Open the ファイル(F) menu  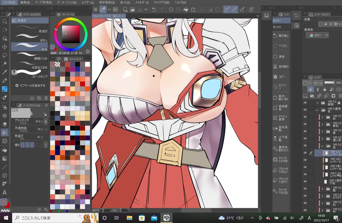pos(9,2)
